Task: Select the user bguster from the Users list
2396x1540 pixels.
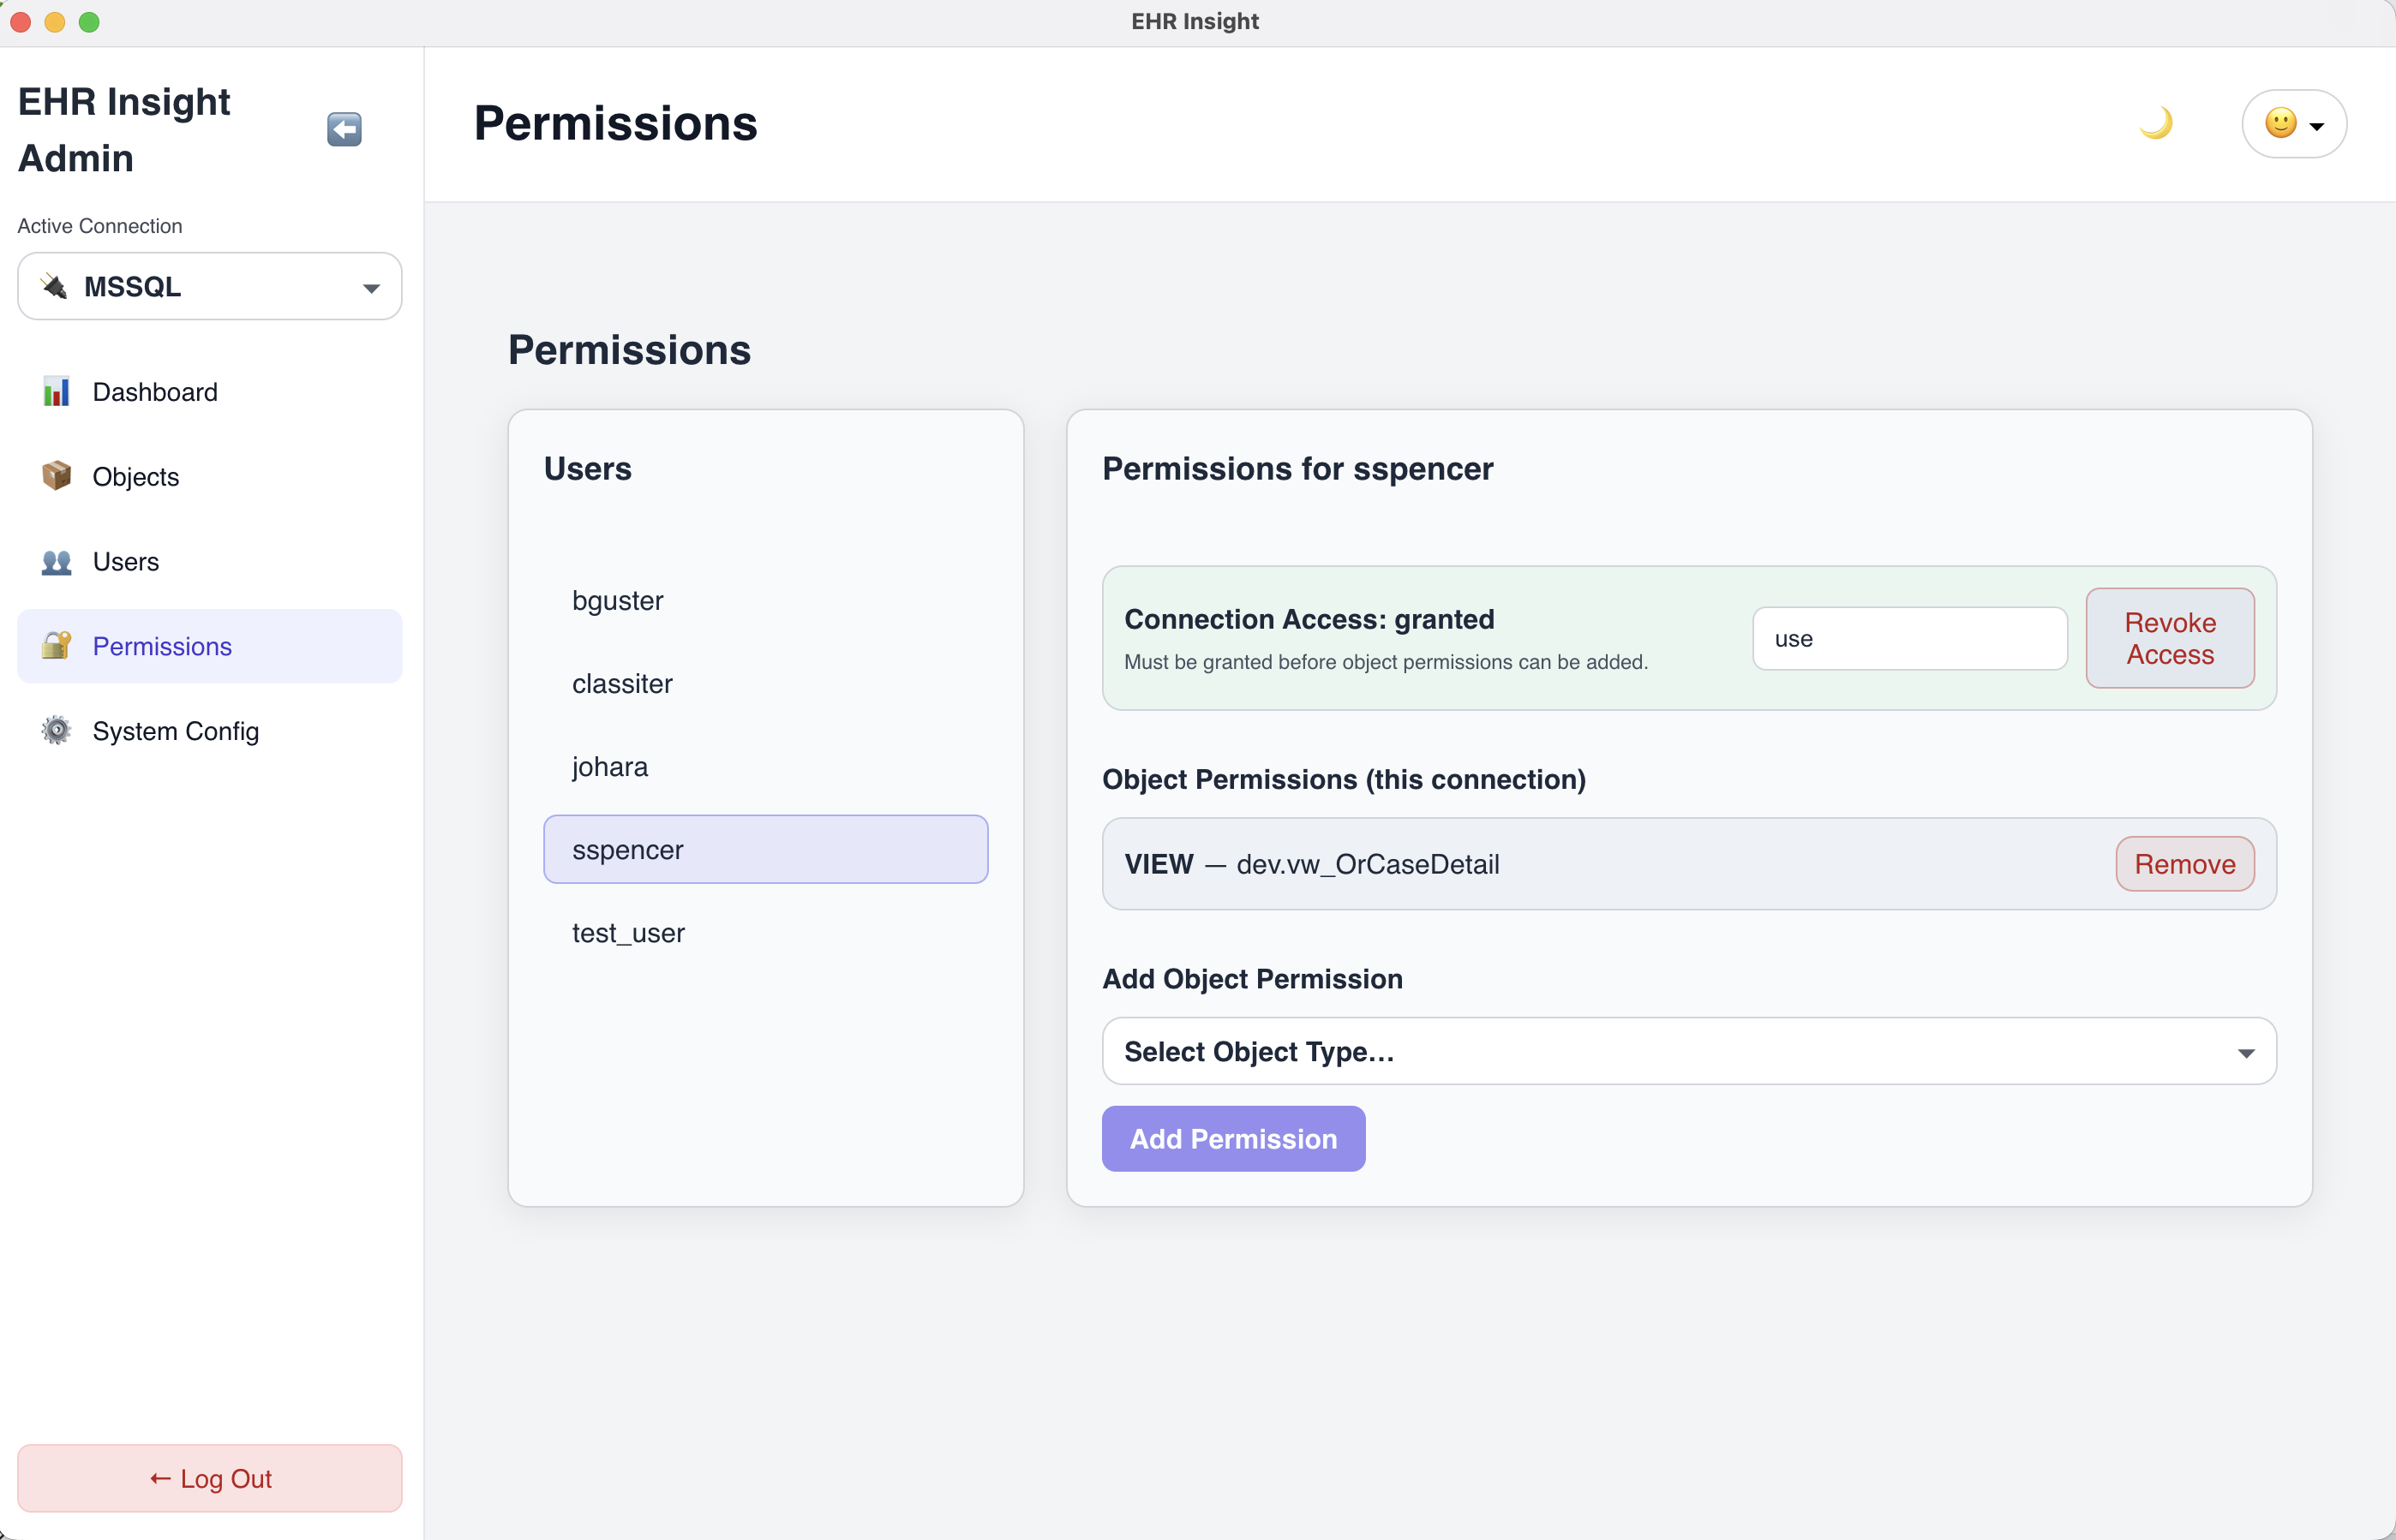Action: coord(617,600)
